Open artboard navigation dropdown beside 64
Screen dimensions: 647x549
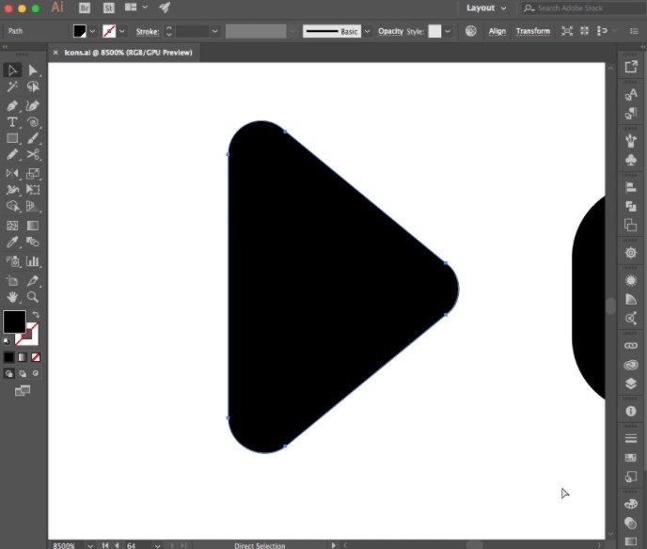coord(158,545)
